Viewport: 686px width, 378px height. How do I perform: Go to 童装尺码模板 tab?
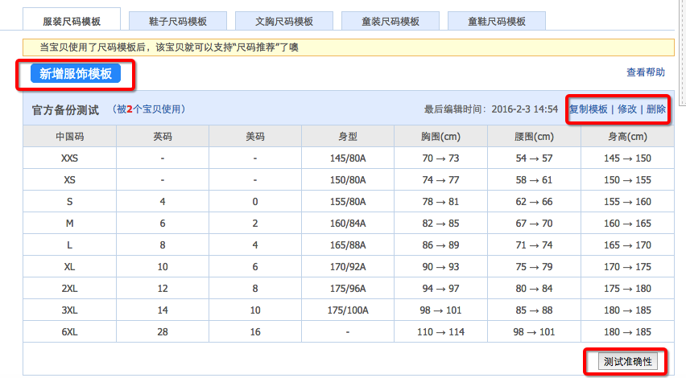point(391,21)
